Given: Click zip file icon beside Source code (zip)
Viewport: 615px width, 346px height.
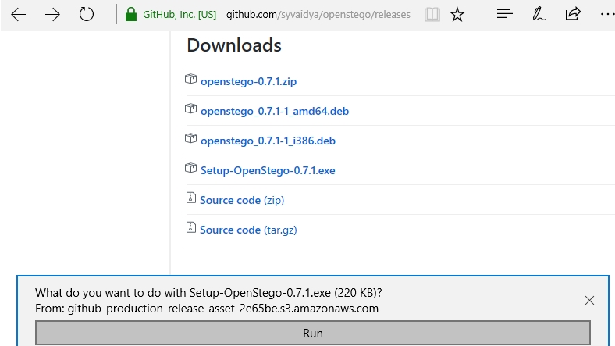Looking at the screenshot, I should [190, 198].
